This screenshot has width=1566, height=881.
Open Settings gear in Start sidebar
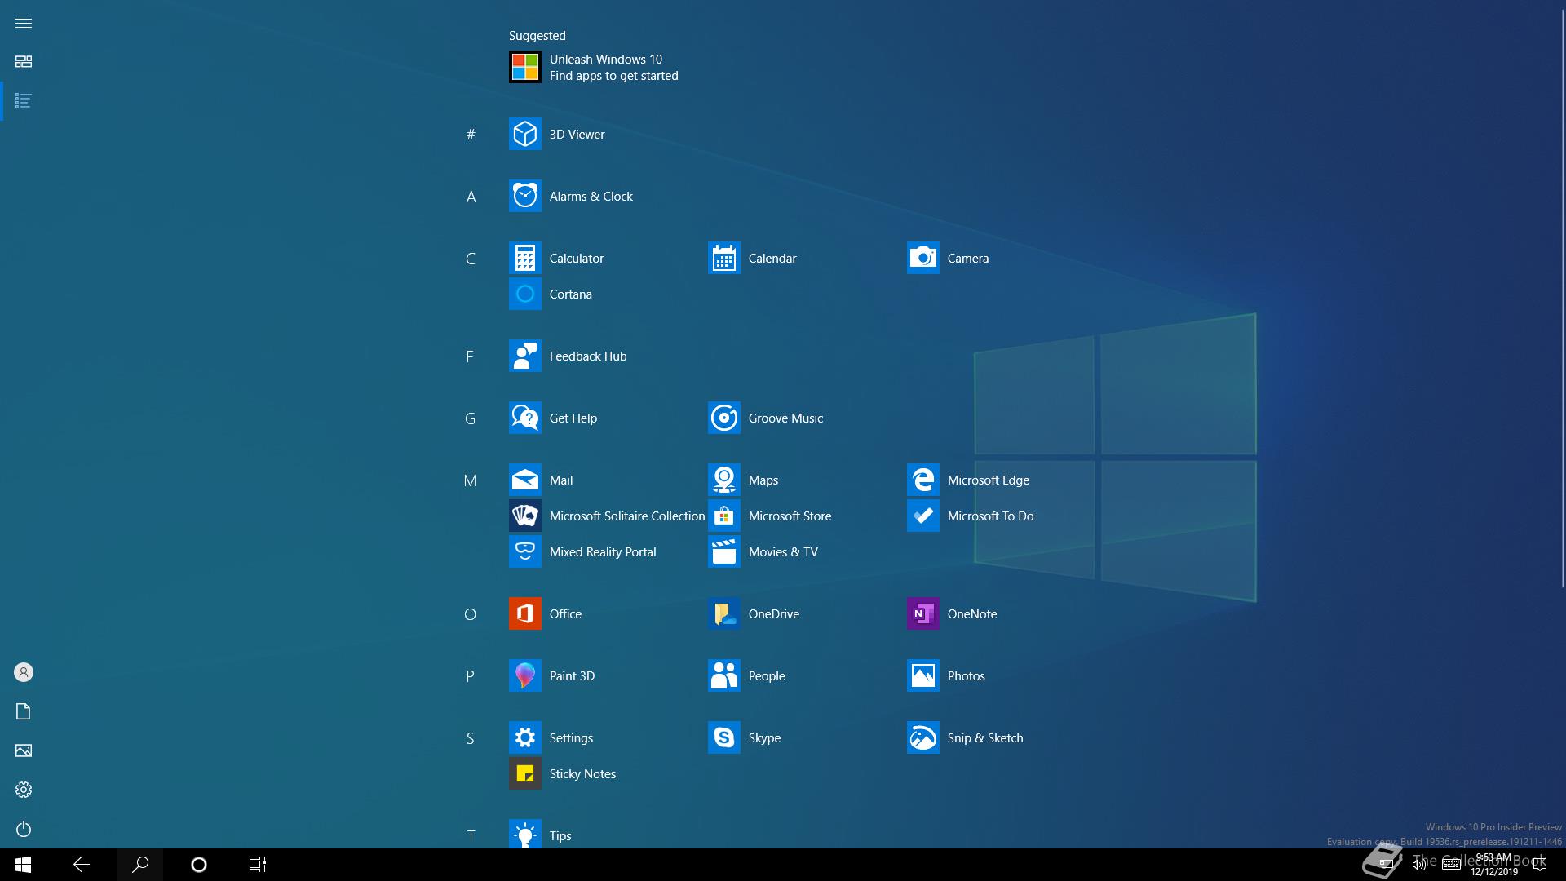[x=24, y=790]
